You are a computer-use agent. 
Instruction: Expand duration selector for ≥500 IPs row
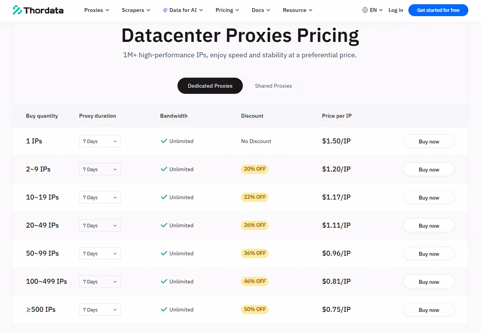[100, 310]
